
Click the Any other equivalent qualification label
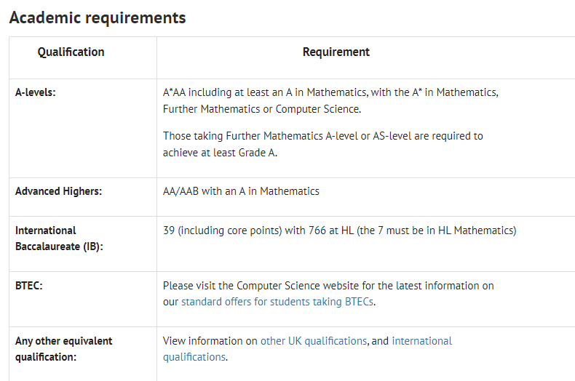64,349
